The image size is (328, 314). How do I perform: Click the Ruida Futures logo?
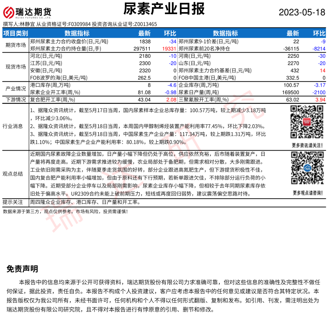[28, 12]
